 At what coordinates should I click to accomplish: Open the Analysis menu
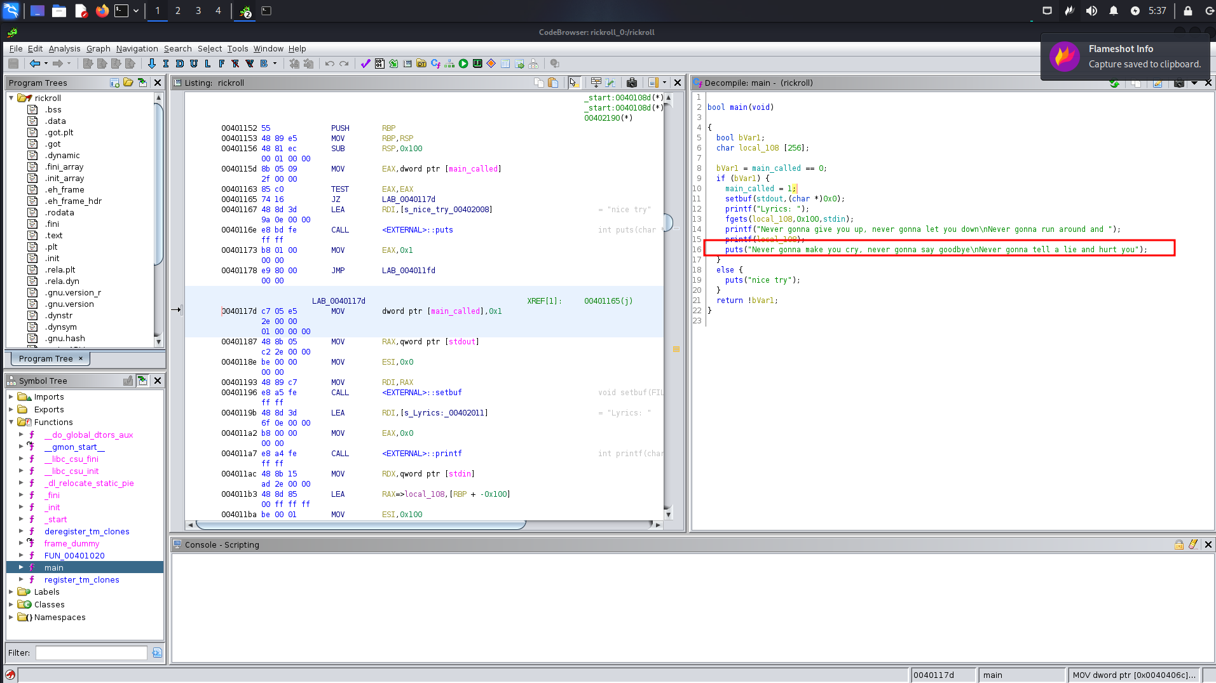point(64,48)
